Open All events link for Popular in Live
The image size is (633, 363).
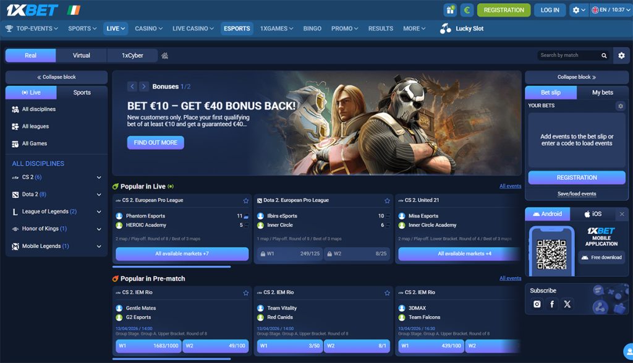click(x=510, y=186)
